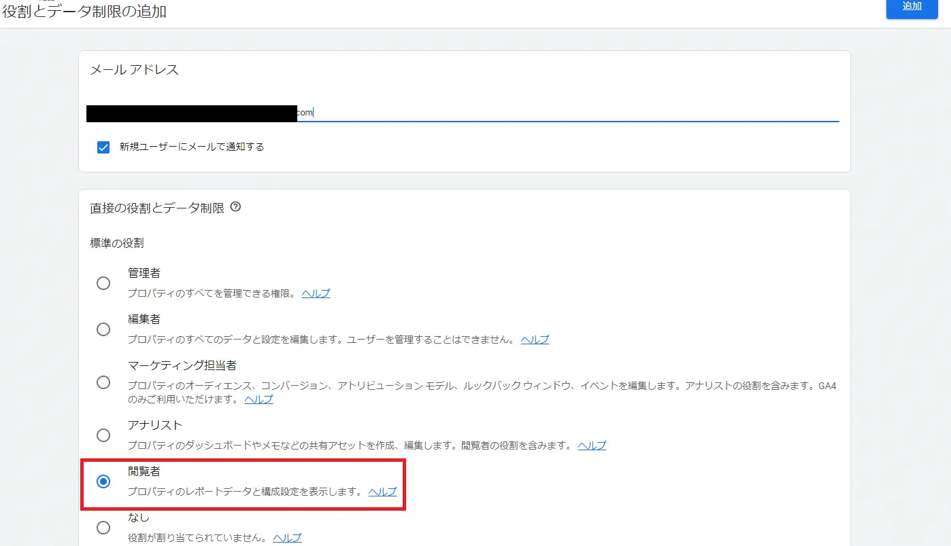Open the ヘルプ link under なし
This screenshot has width=951, height=546.
[287, 537]
